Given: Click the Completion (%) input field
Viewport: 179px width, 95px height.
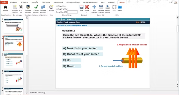Looking at the screenshot, I should 72,12.
